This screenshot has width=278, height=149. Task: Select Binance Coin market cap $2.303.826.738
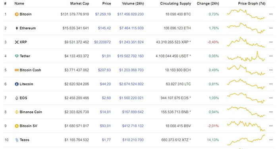tap(77, 112)
